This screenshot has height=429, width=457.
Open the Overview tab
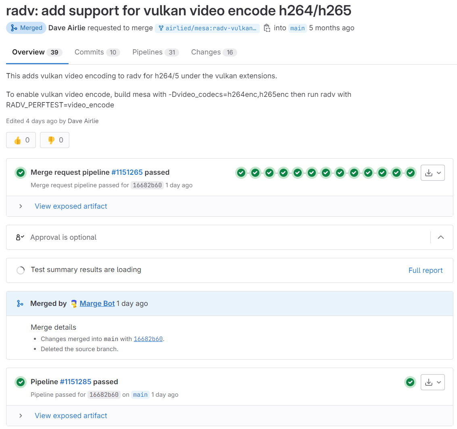click(37, 52)
